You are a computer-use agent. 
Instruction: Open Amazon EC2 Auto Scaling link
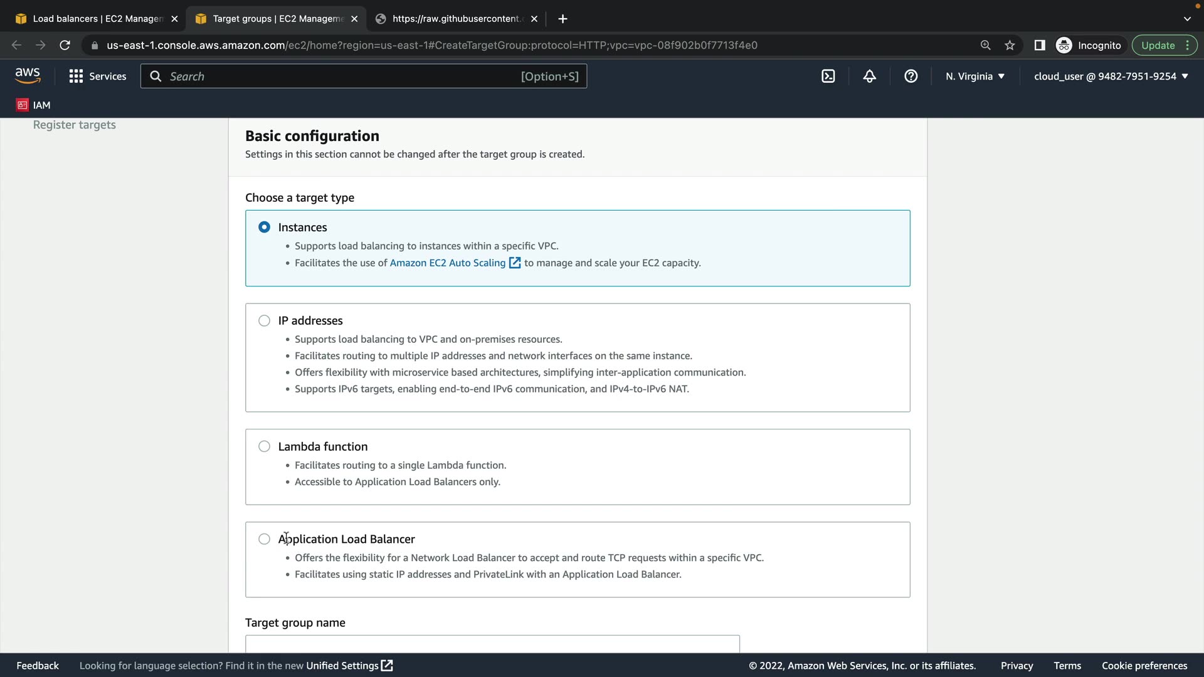(448, 263)
